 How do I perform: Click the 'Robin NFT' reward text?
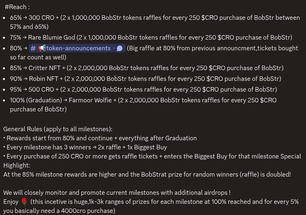coord(43,78)
